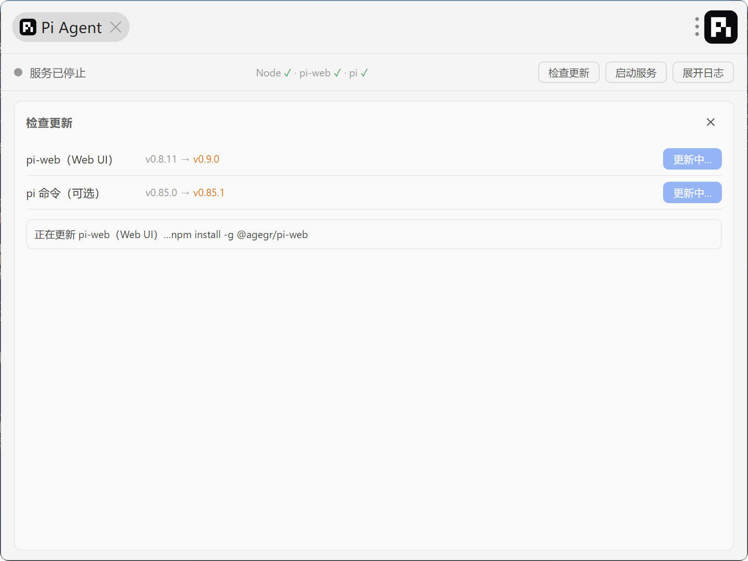
Task: Click the pi-web (Web UI) row label
Action: 69,160
